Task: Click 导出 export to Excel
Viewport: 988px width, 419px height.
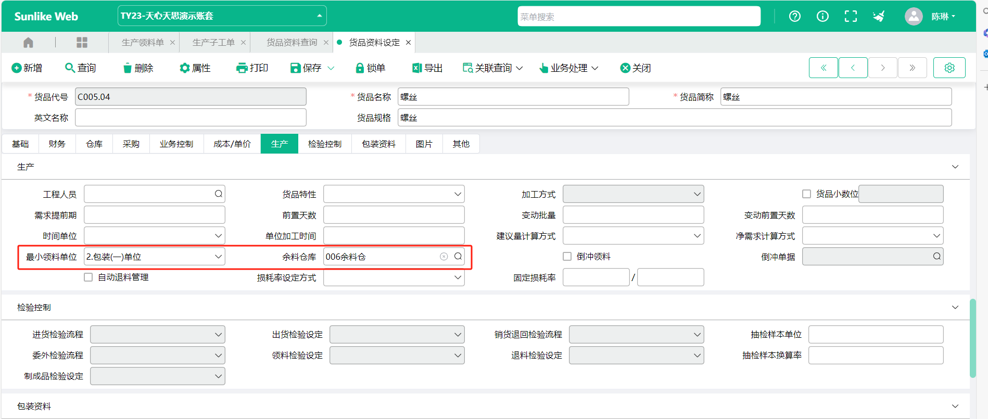Action: point(427,68)
